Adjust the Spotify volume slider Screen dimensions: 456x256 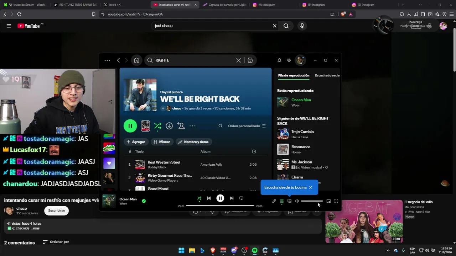[x=312, y=201]
